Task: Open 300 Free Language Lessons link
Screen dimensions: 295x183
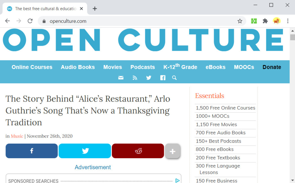Action: [x=218, y=169]
